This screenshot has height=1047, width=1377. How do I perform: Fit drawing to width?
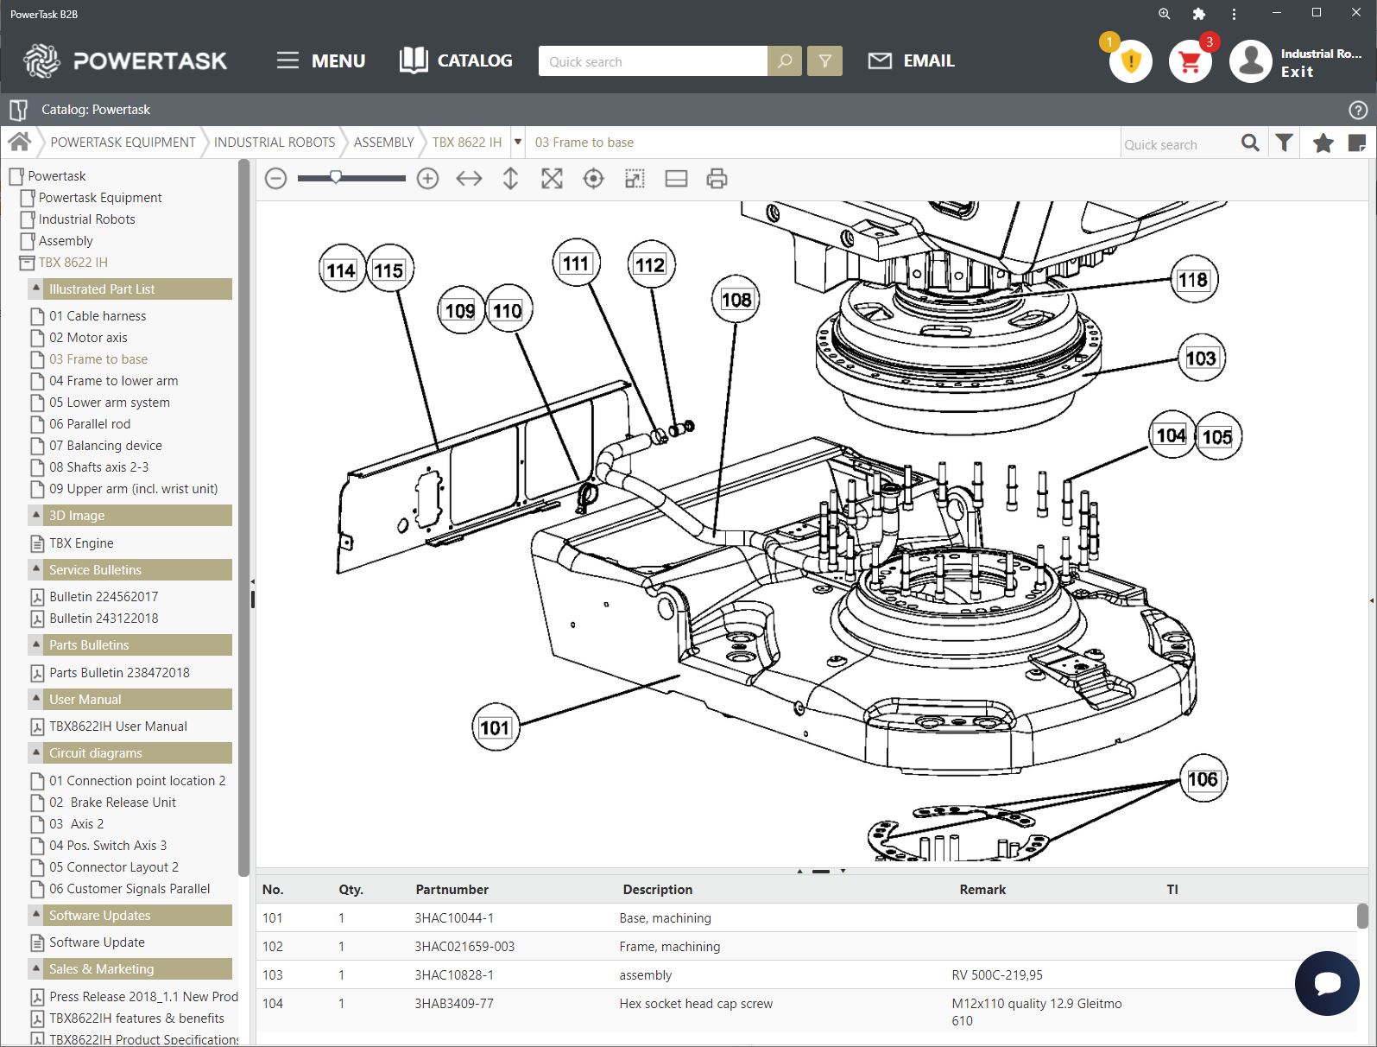pos(469,179)
